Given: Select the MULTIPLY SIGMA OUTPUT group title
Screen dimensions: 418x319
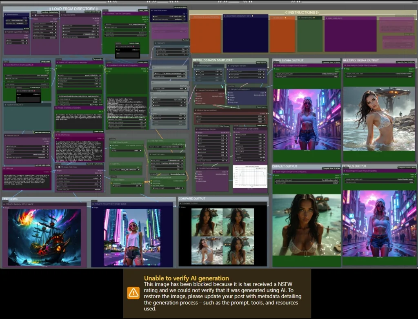Looking at the screenshot, I should [361, 60].
